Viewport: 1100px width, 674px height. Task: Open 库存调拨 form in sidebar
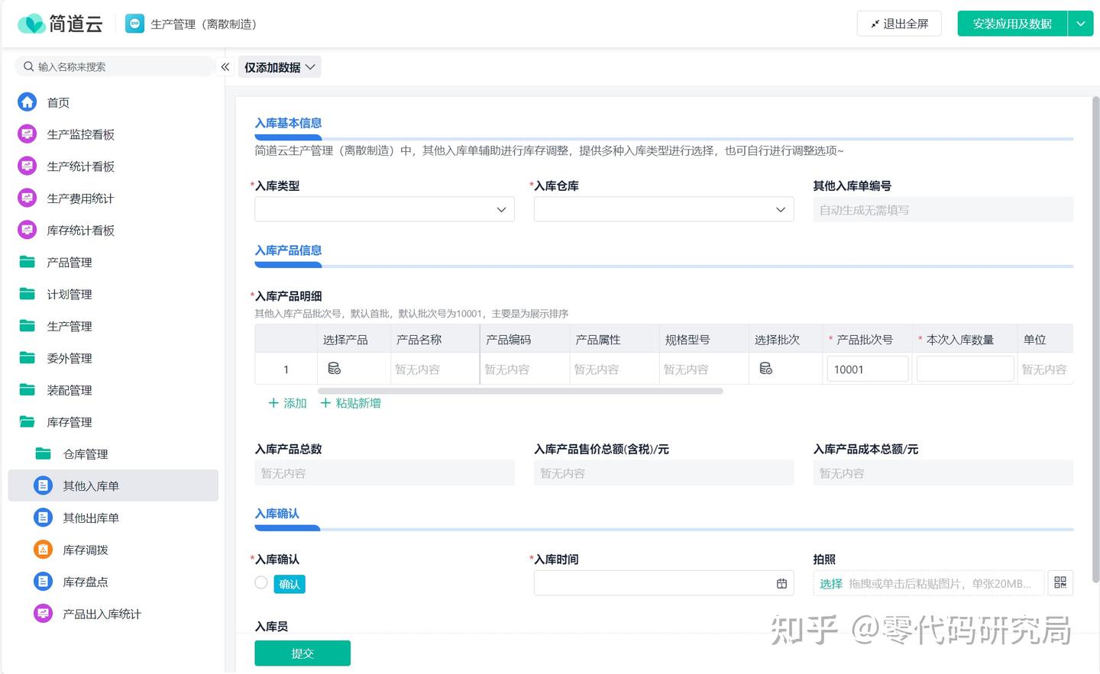coord(85,550)
